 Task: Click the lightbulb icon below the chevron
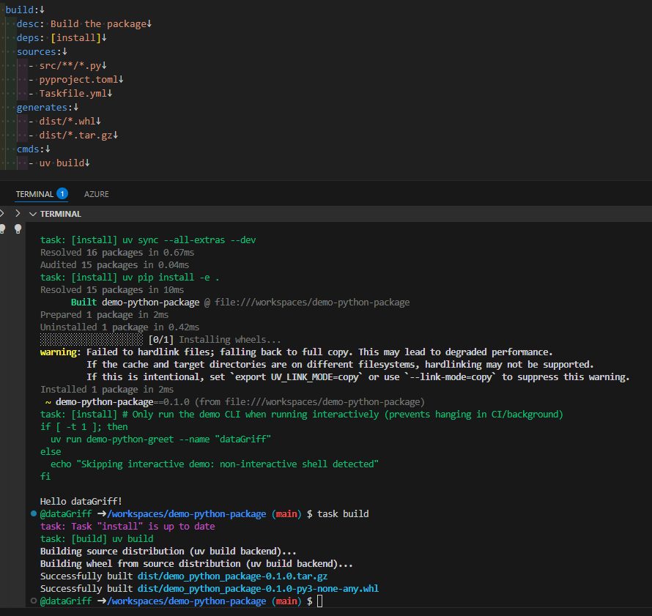(x=18, y=229)
